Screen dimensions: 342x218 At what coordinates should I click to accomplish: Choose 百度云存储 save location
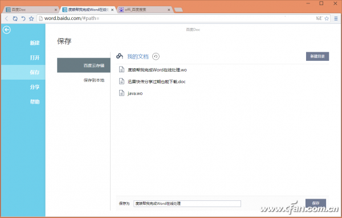[84, 65]
